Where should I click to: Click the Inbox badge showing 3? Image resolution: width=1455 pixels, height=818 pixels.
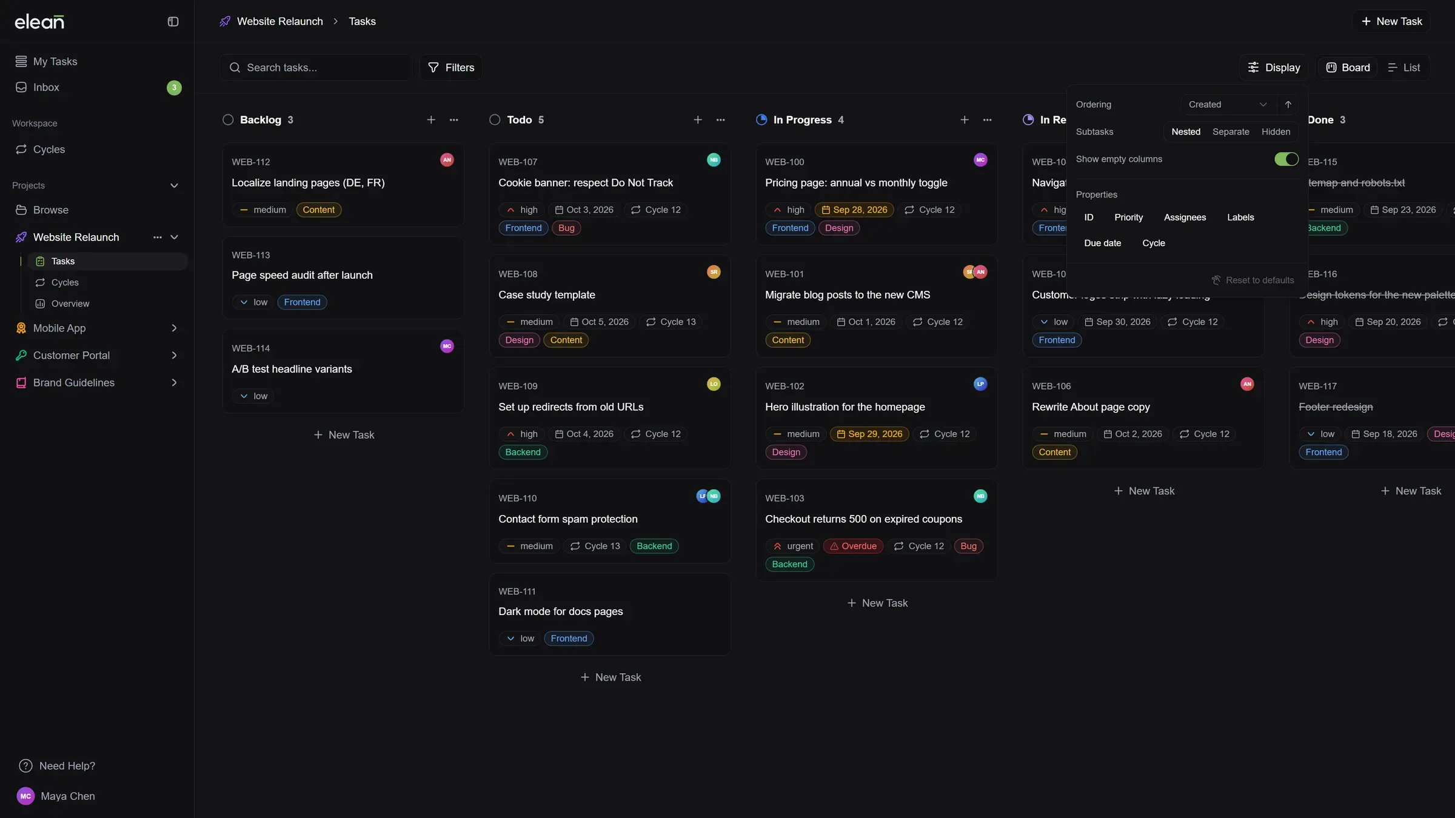click(174, 87)
